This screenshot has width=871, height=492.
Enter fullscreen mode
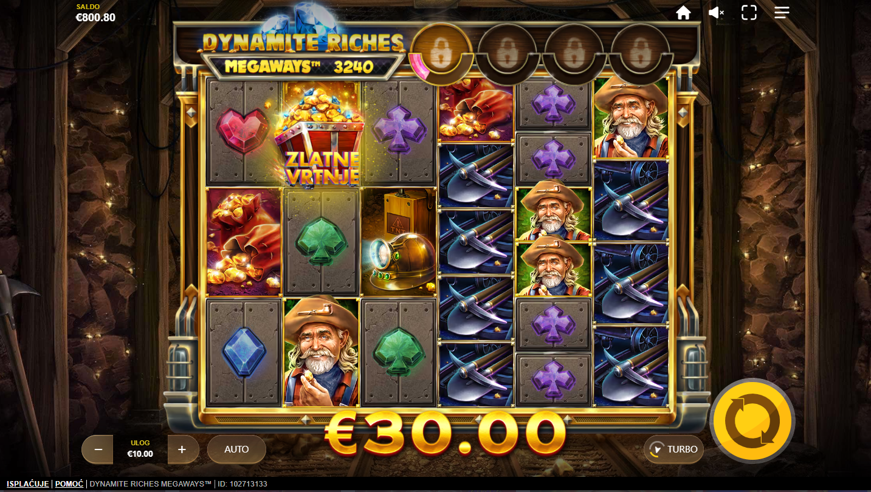click(x=749, y=12)
